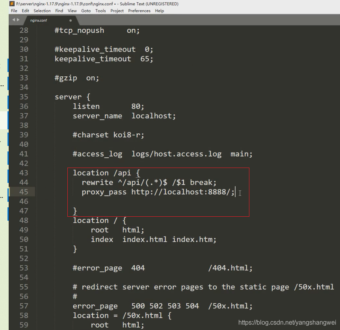
Task: Click '/50x.html;' on line 57
Action: 230,306
